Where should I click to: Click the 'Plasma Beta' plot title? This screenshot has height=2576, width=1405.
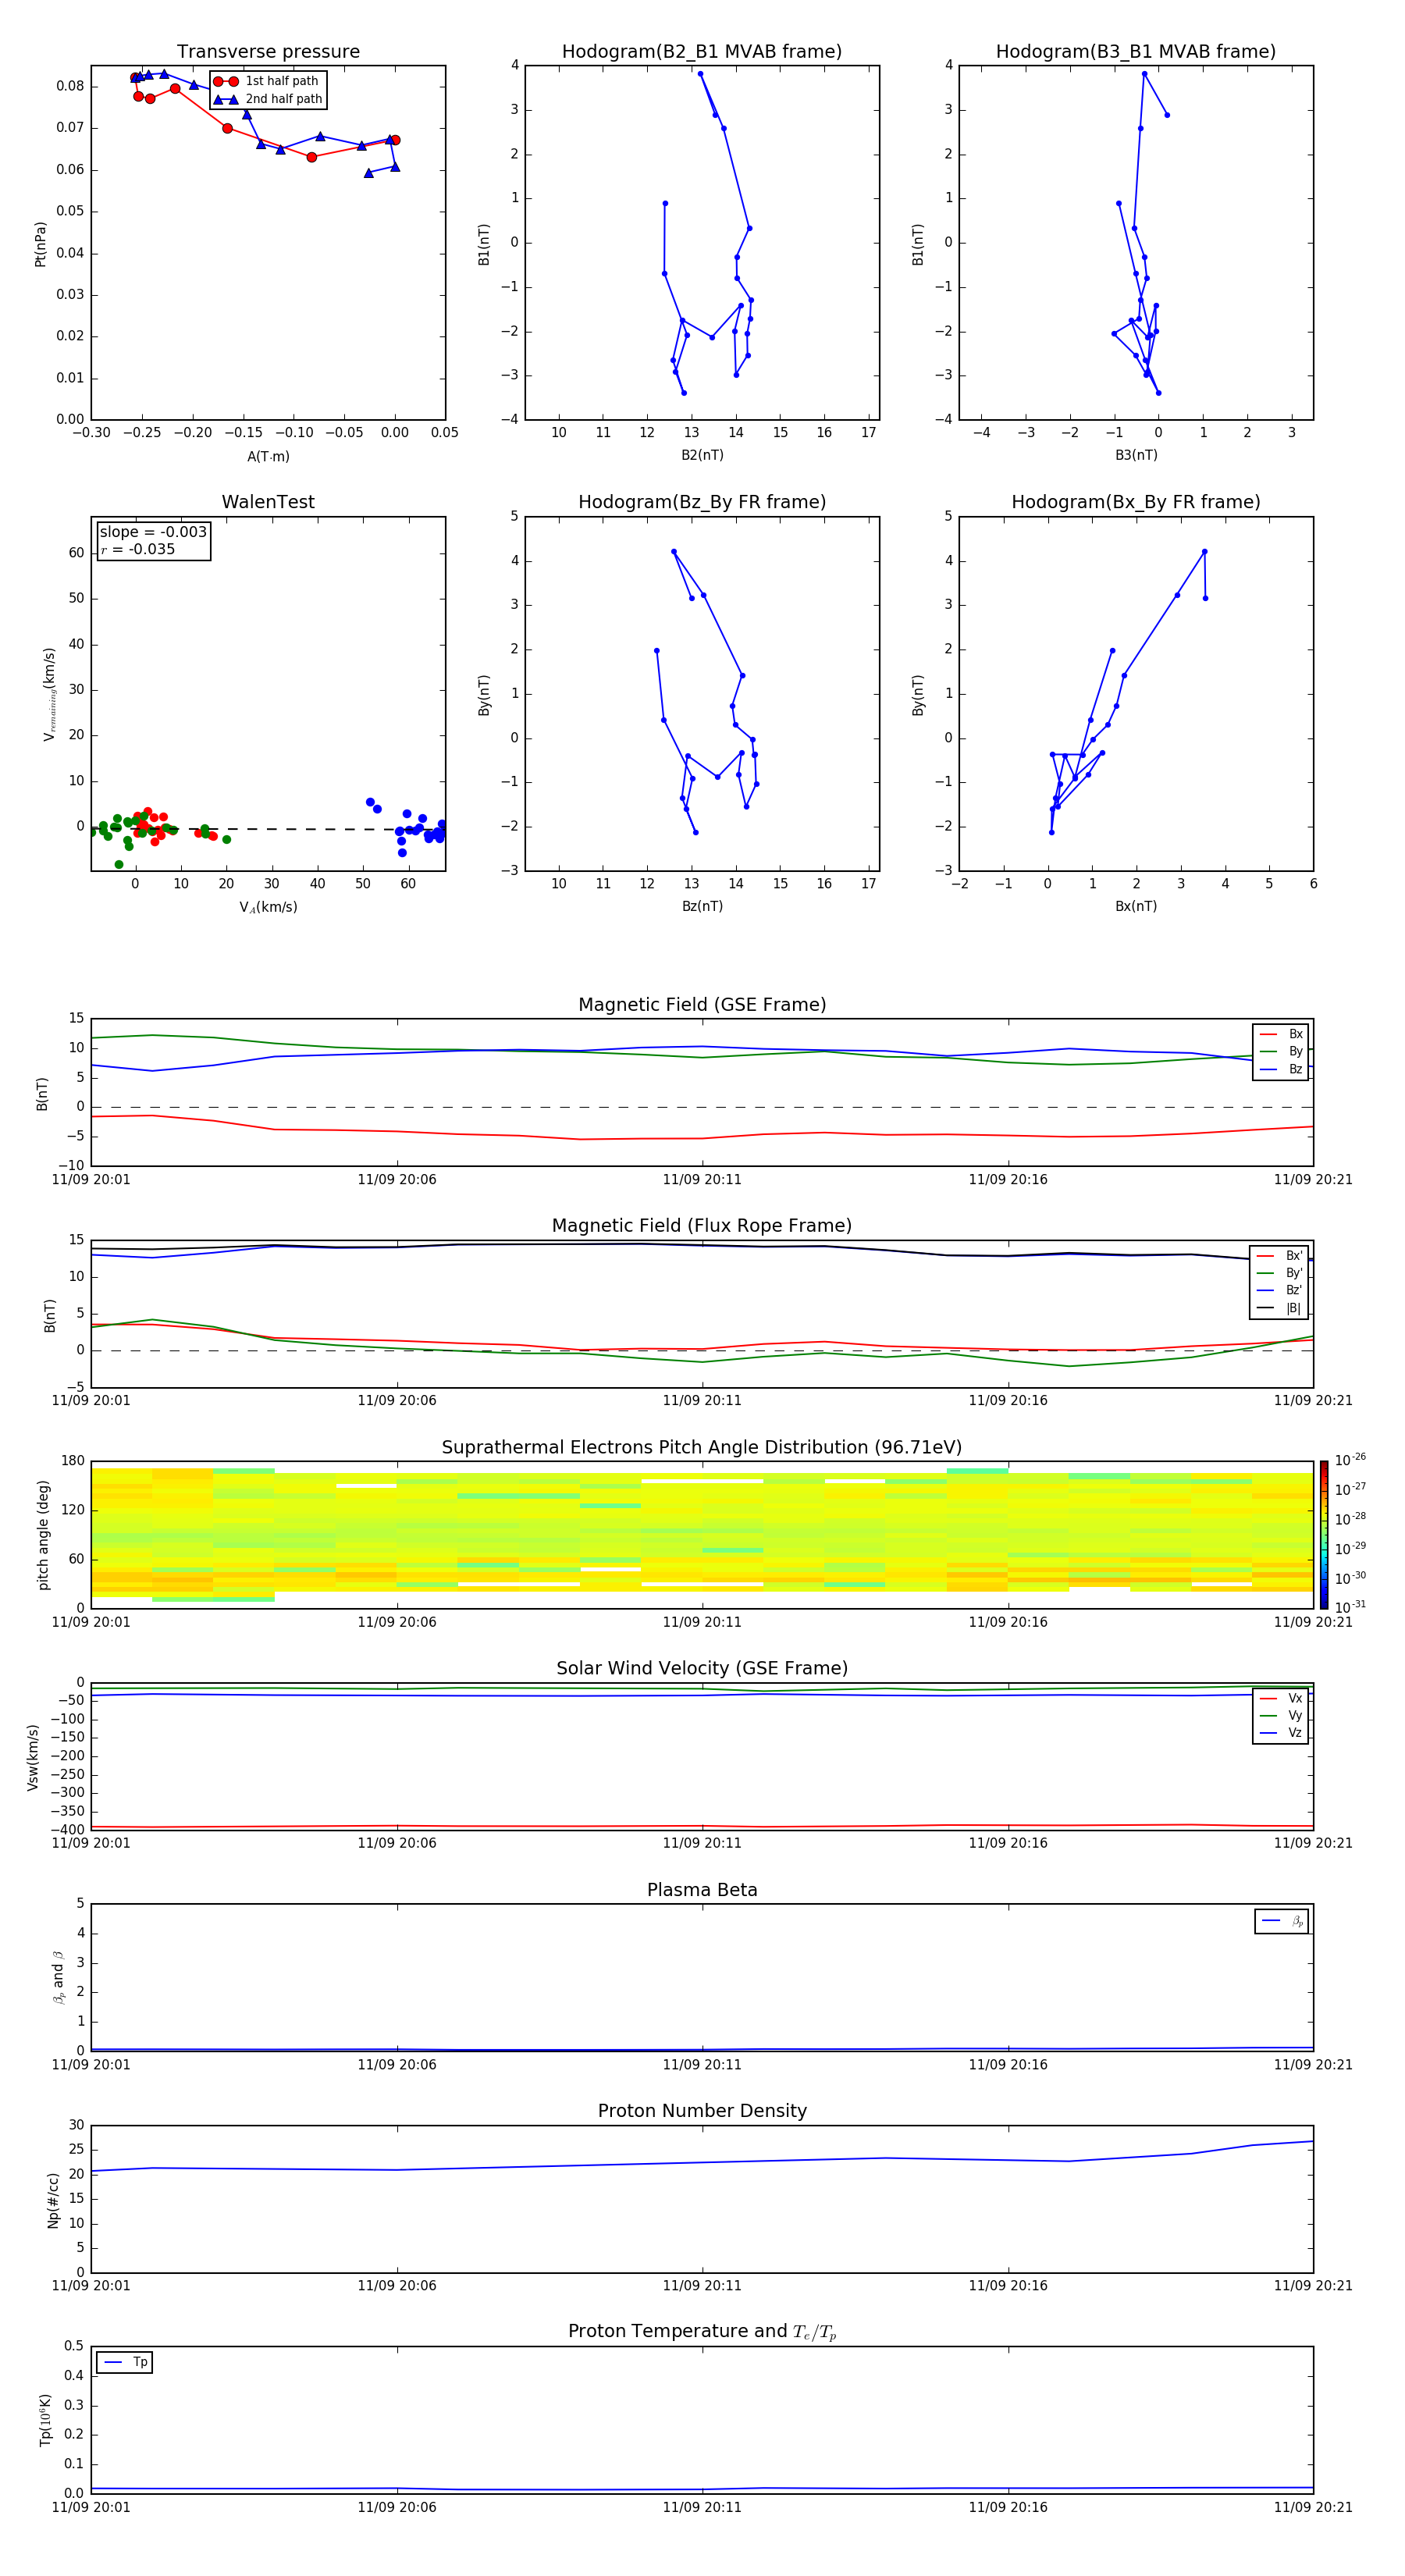tap(702, 1890)
